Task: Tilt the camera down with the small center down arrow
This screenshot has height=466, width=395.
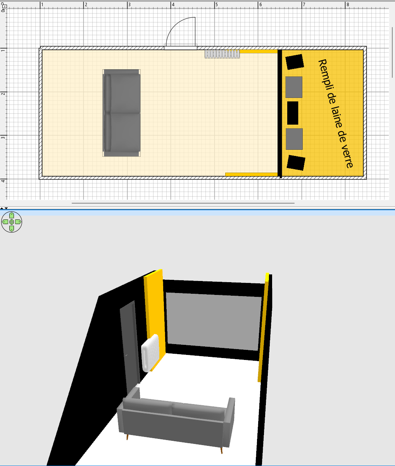Action: pyautogui.click(x=12, y=224)
